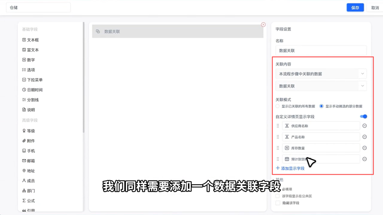
Task: Click the field types panel scrollbar
Action: click(84, 77)
